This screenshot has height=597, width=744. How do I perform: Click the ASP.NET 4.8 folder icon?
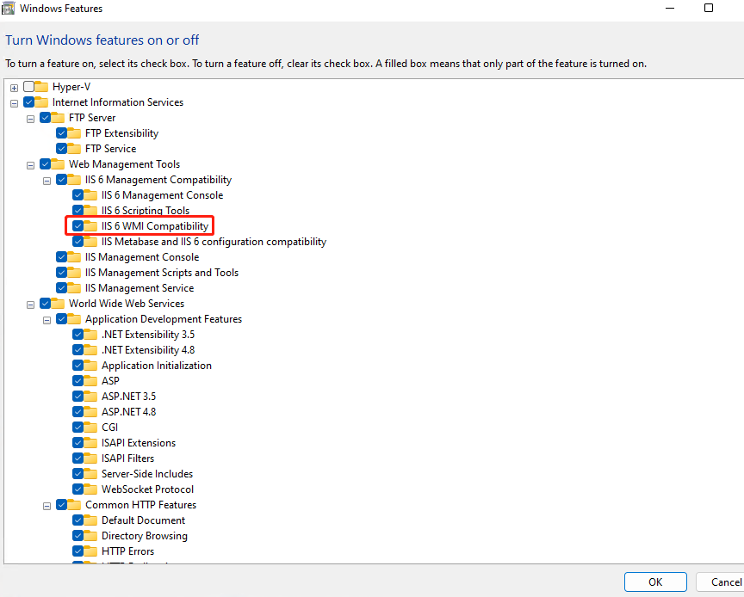[90, 412]
